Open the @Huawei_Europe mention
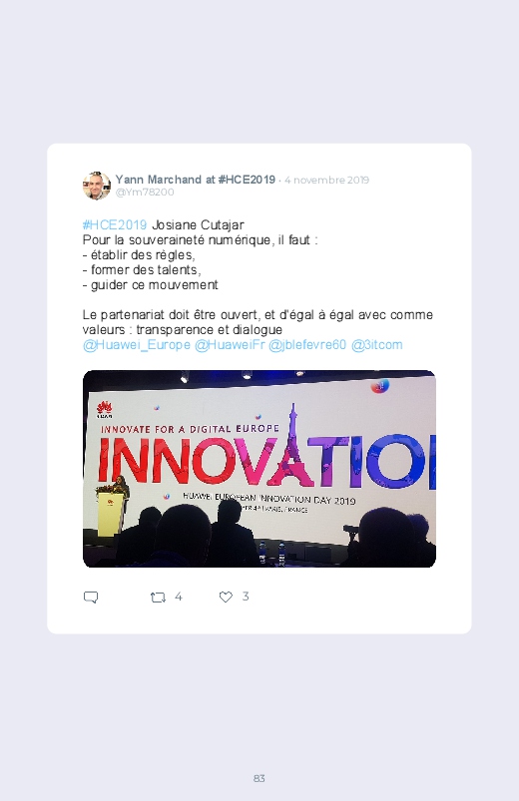Screen dimensions: 519x801 tap(137, 345)
